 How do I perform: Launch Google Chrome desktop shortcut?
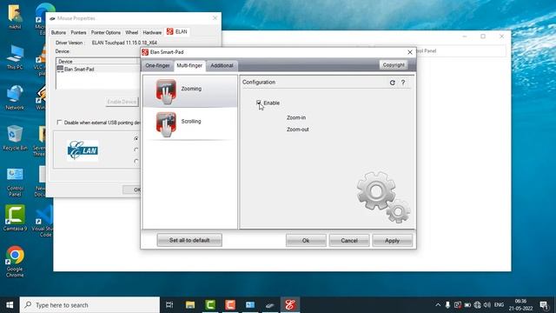(15, 261)
